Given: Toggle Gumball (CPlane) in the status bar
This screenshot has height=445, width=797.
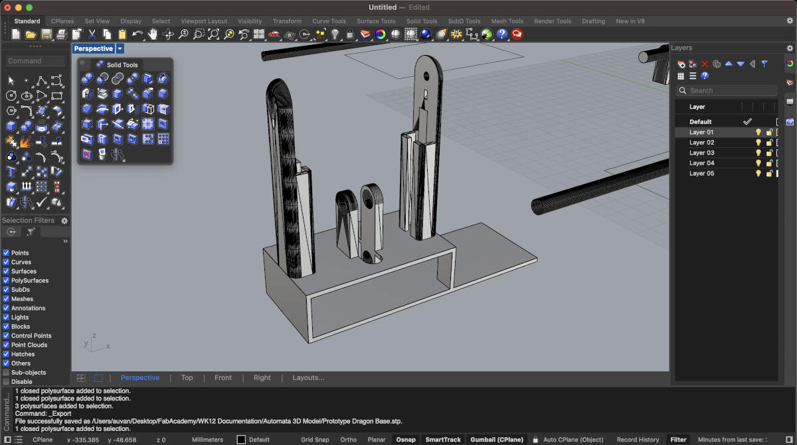Looking at the screenshot, I should (497, 440).
